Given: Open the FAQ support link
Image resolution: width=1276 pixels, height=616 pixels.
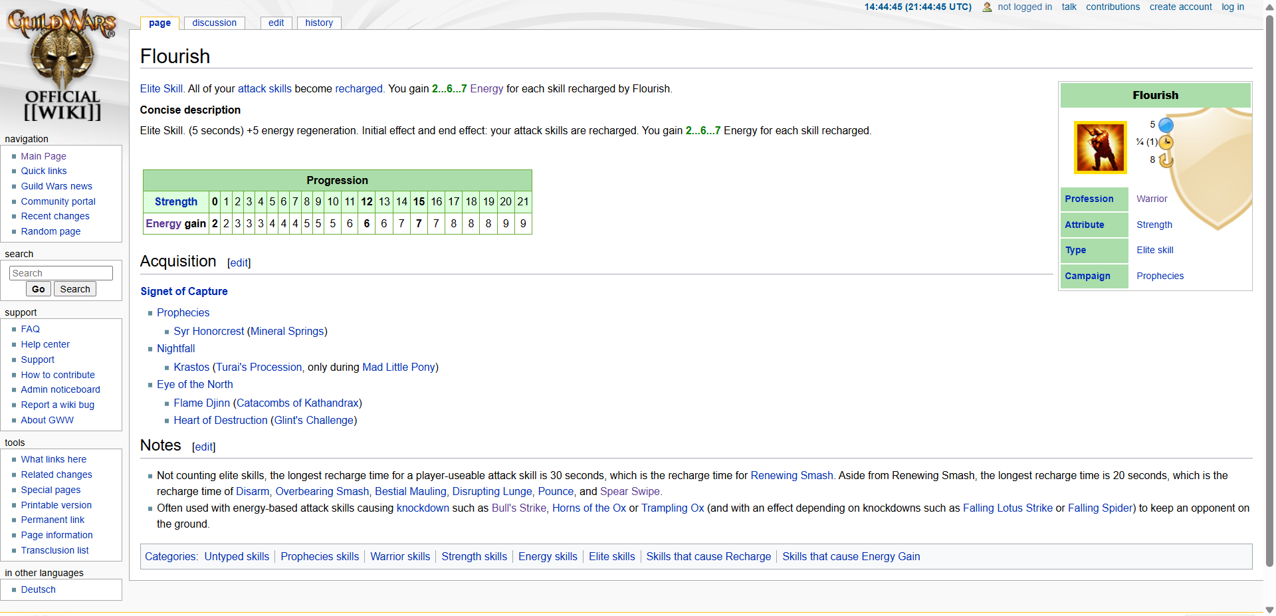Looking at the screenshot, I should coord(30,329).
